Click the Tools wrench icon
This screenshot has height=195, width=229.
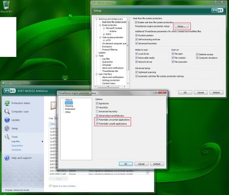click(7, 137)
